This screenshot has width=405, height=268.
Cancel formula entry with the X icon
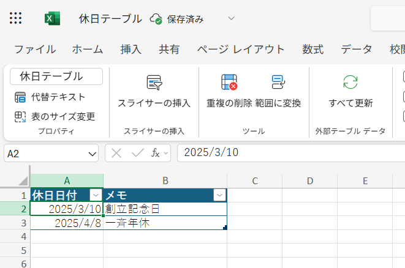coord(116,153)
